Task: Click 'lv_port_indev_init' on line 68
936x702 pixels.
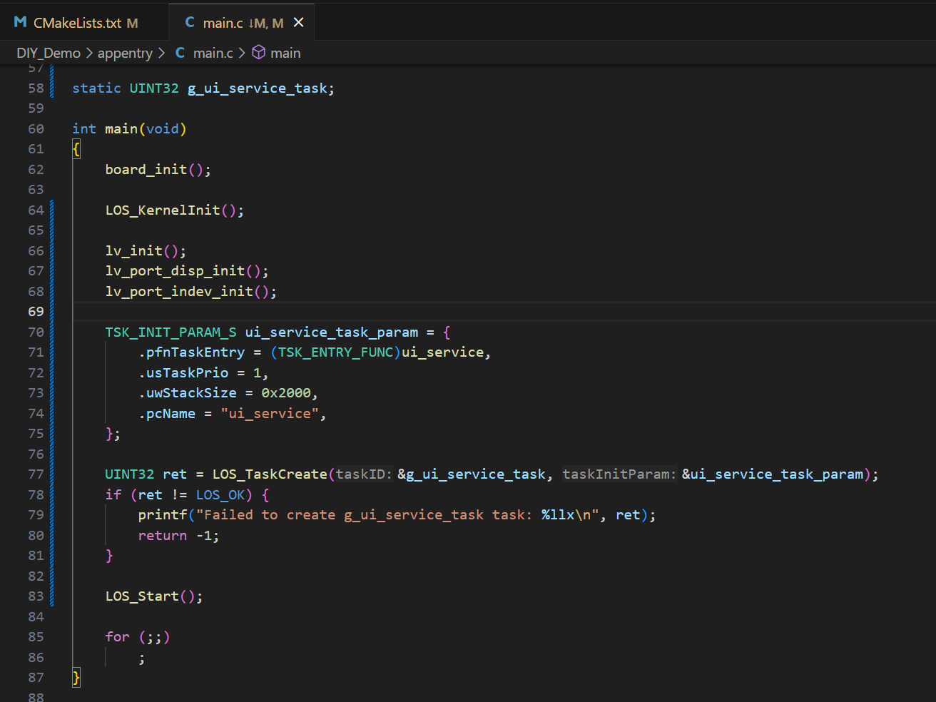Action: click(x=179, y=292)
